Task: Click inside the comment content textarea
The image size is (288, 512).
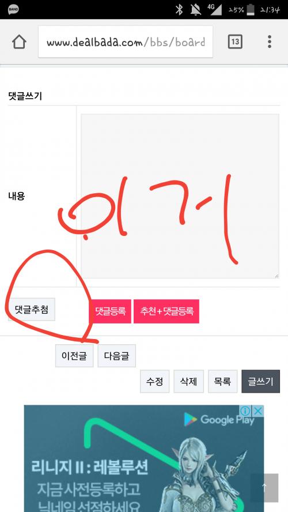Action: (180, 196)
